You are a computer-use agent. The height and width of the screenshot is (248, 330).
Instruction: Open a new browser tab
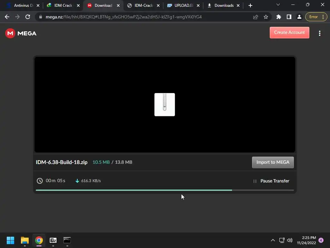pos(250,5)
